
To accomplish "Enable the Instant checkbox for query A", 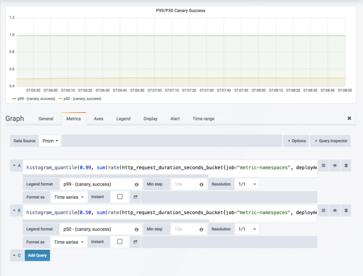I will [120, 197].
